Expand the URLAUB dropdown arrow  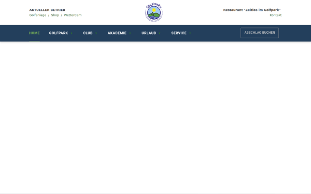pos(160,33)
